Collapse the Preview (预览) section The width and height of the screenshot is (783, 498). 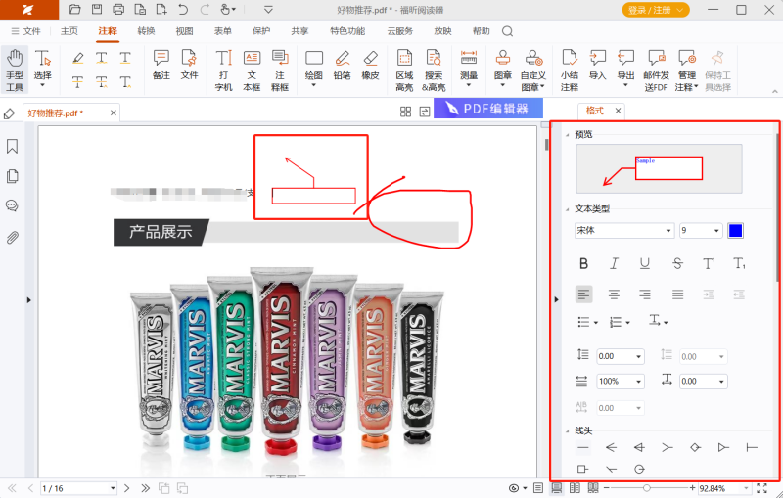coord(568,135)
